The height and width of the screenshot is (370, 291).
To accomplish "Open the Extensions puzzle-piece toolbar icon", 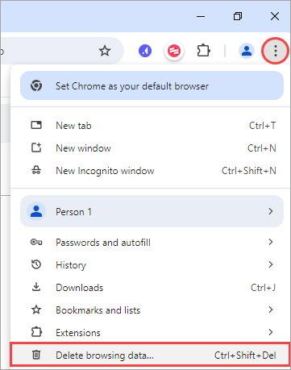I will [203, 51].
